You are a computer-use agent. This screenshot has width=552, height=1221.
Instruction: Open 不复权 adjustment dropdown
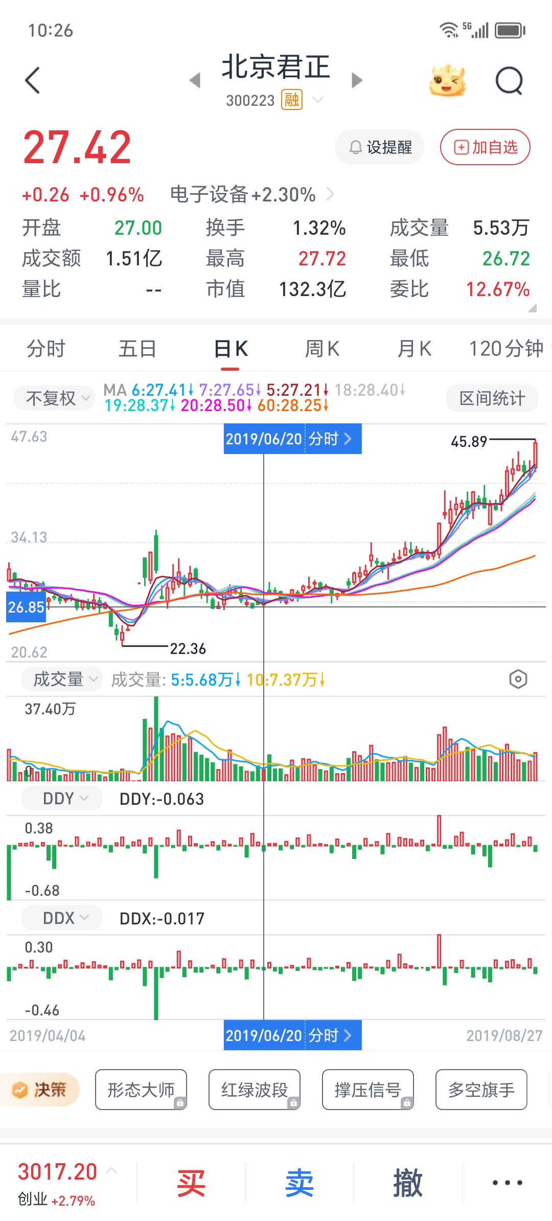point(54,398)
